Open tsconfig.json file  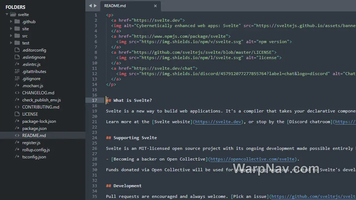[34, 157]
